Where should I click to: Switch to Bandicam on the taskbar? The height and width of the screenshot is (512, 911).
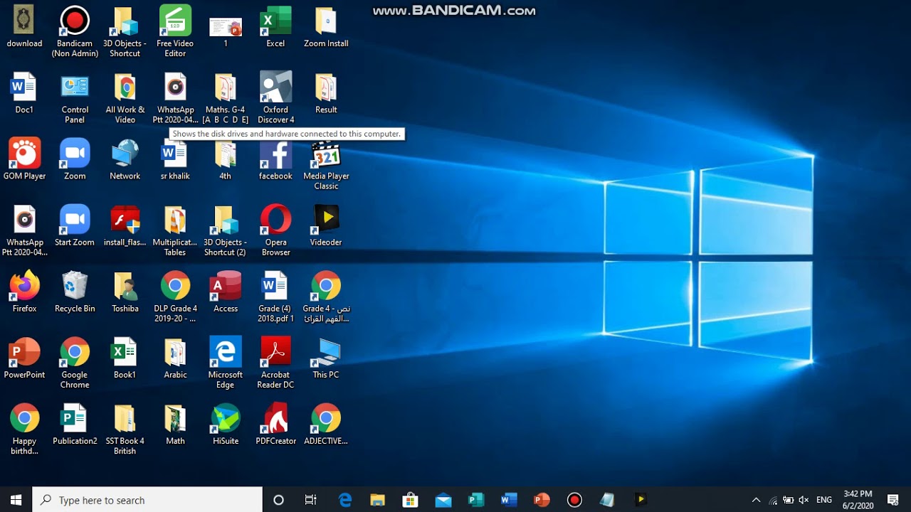pyautogui.click(x=574, y=500)
